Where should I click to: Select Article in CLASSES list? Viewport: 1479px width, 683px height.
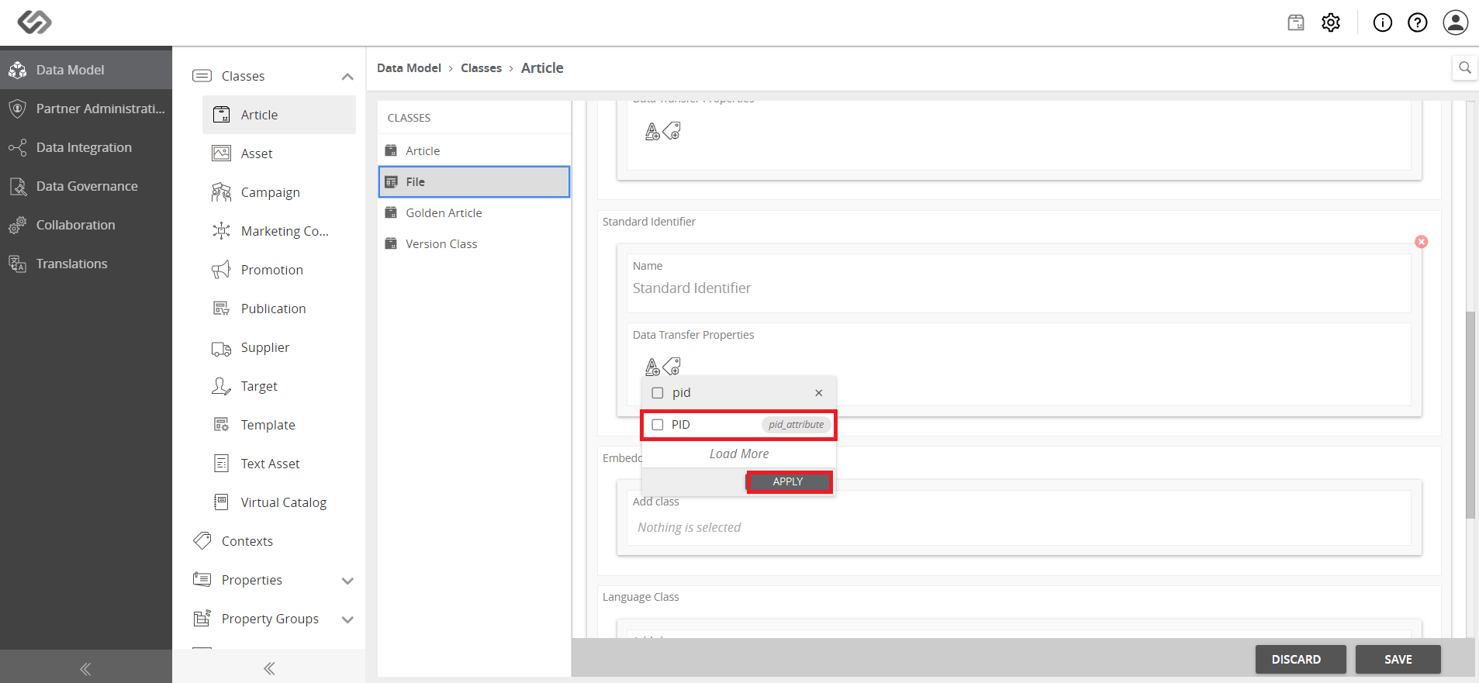pyautogui.click(x=474, y=150)
